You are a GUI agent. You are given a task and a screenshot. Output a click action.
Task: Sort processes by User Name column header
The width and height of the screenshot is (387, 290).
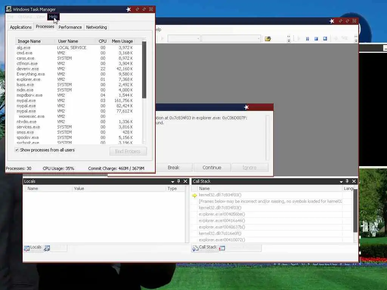coord(75,41)
